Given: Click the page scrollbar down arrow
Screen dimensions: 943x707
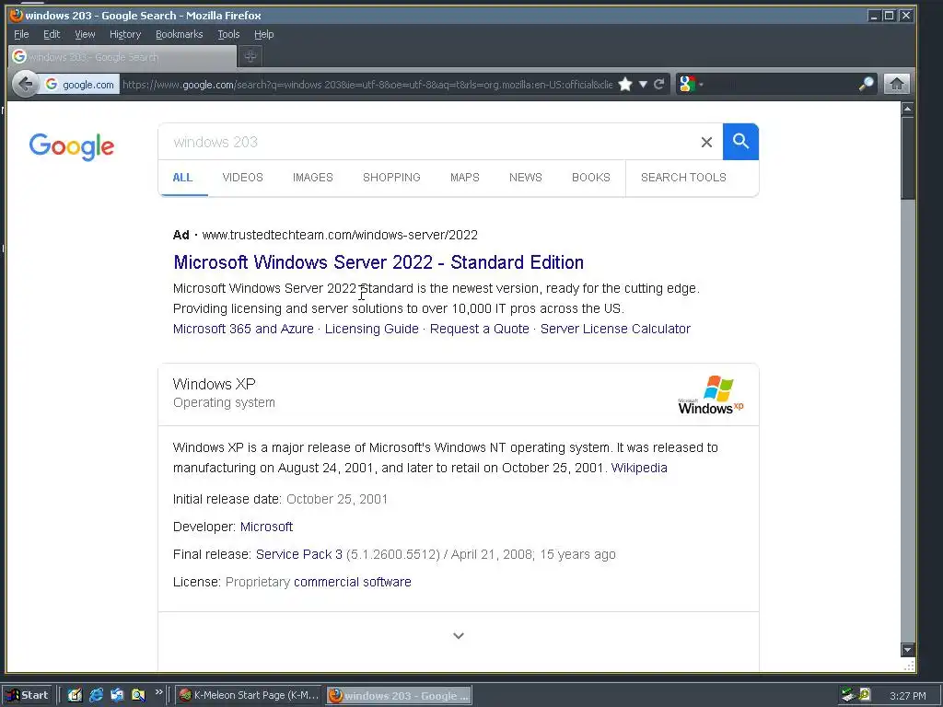Looking at the screenshot, I should (907, 650).
